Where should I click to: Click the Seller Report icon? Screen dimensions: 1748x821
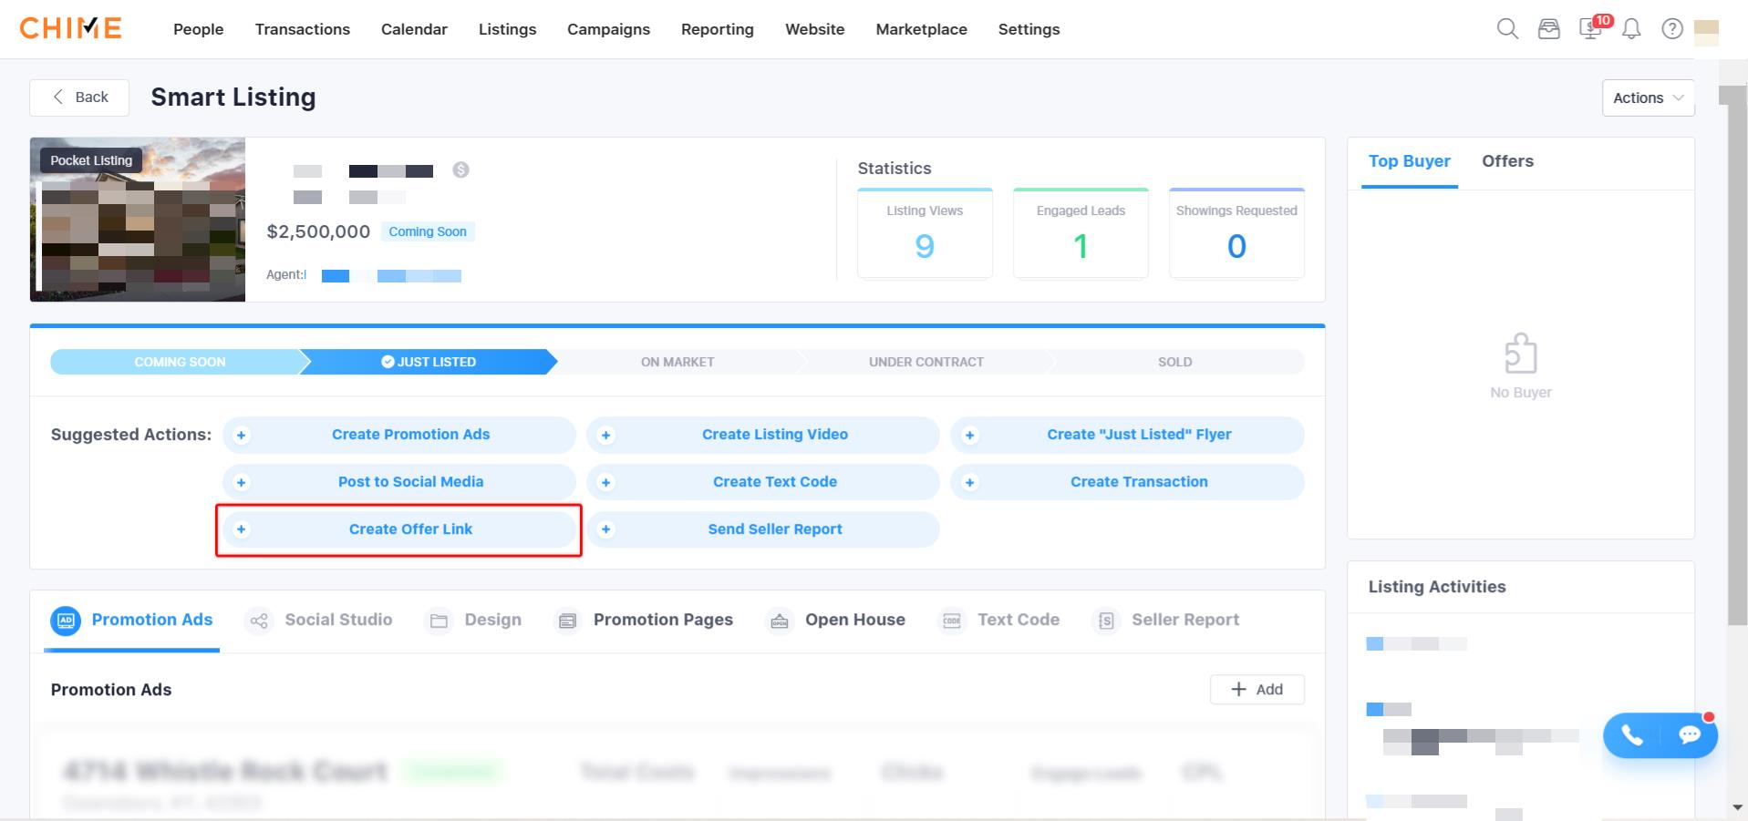click(x=1106, y=621)
